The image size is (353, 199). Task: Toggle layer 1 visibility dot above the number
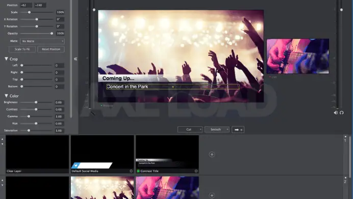(345, 137)
